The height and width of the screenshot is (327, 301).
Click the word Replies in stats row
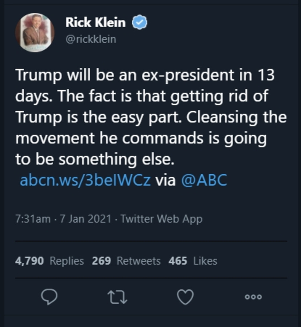click(x=67, y=261)
